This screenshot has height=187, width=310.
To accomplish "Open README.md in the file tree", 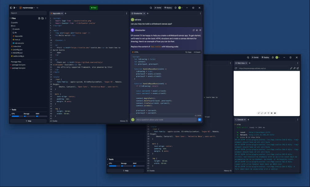I will pos(17,53).
